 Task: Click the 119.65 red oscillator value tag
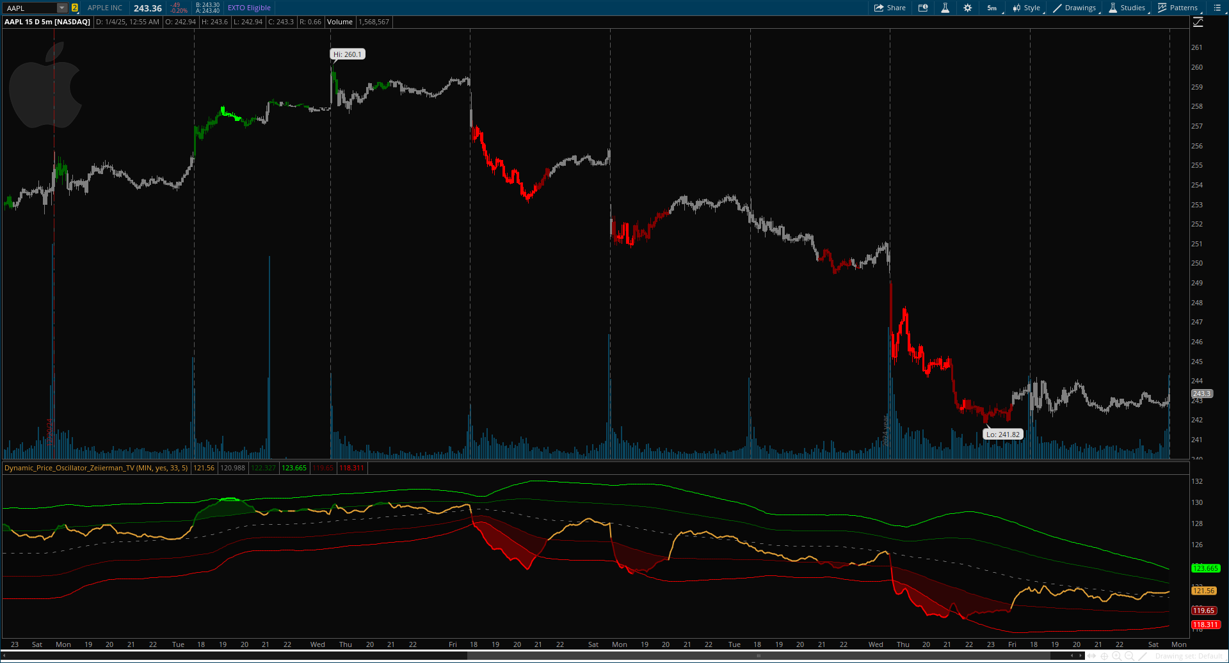click(1203, 611)
